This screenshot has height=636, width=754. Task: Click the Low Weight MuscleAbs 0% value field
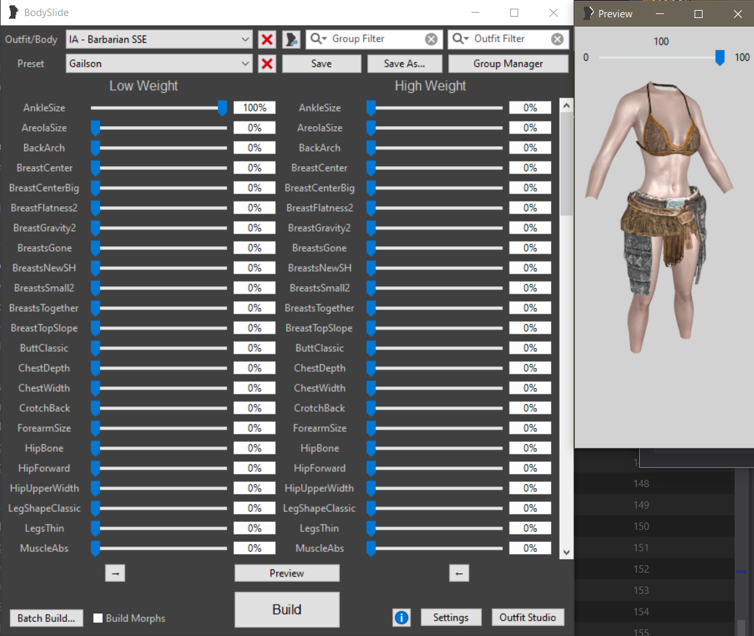pos(254,548)
